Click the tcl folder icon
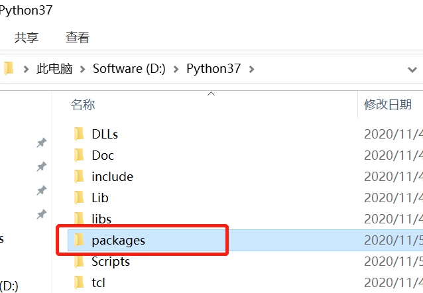 coord(79,283)
